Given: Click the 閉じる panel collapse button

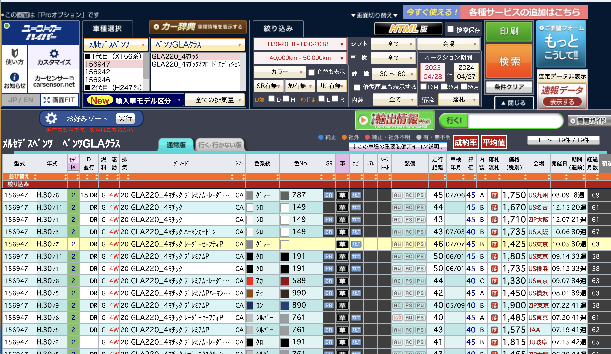Looking at the screenshot, I should coord(514,103).
